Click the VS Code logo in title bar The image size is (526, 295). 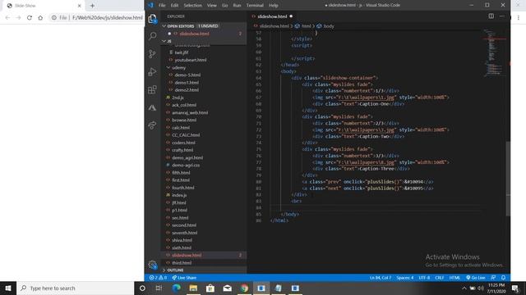150,5
